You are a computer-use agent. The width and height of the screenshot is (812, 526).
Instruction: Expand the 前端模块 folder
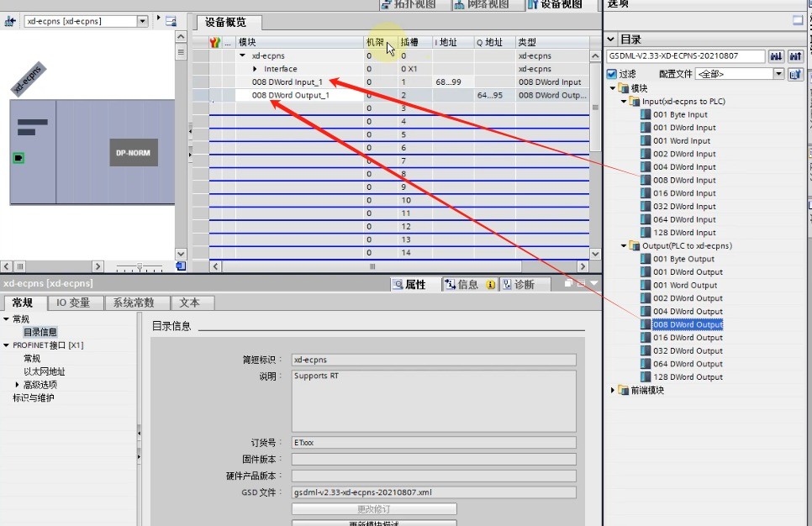(613, 391)
